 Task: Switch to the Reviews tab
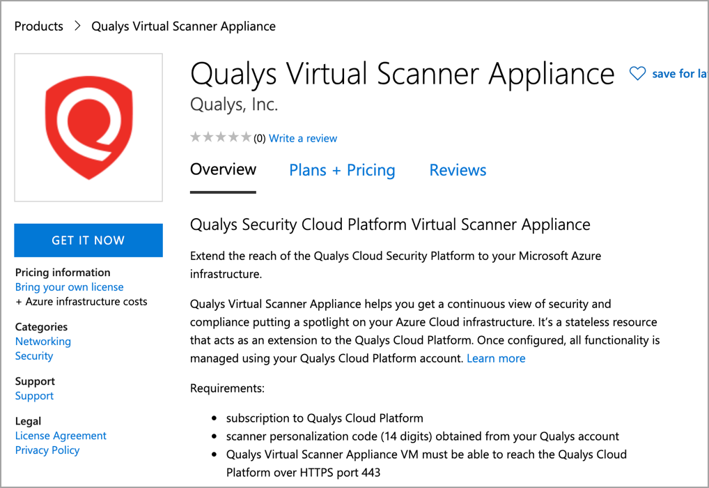458,170
